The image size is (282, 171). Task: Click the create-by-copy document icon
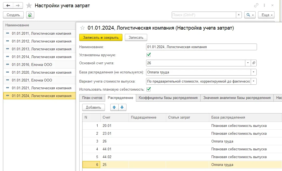pyautogui.click(x=30, y=15)
